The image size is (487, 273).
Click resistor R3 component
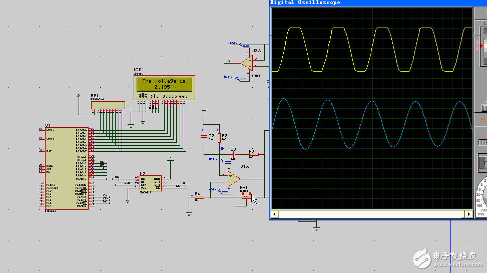coord(253,155)
